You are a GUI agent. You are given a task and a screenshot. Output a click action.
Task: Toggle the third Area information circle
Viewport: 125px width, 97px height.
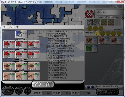coord(101,28)
